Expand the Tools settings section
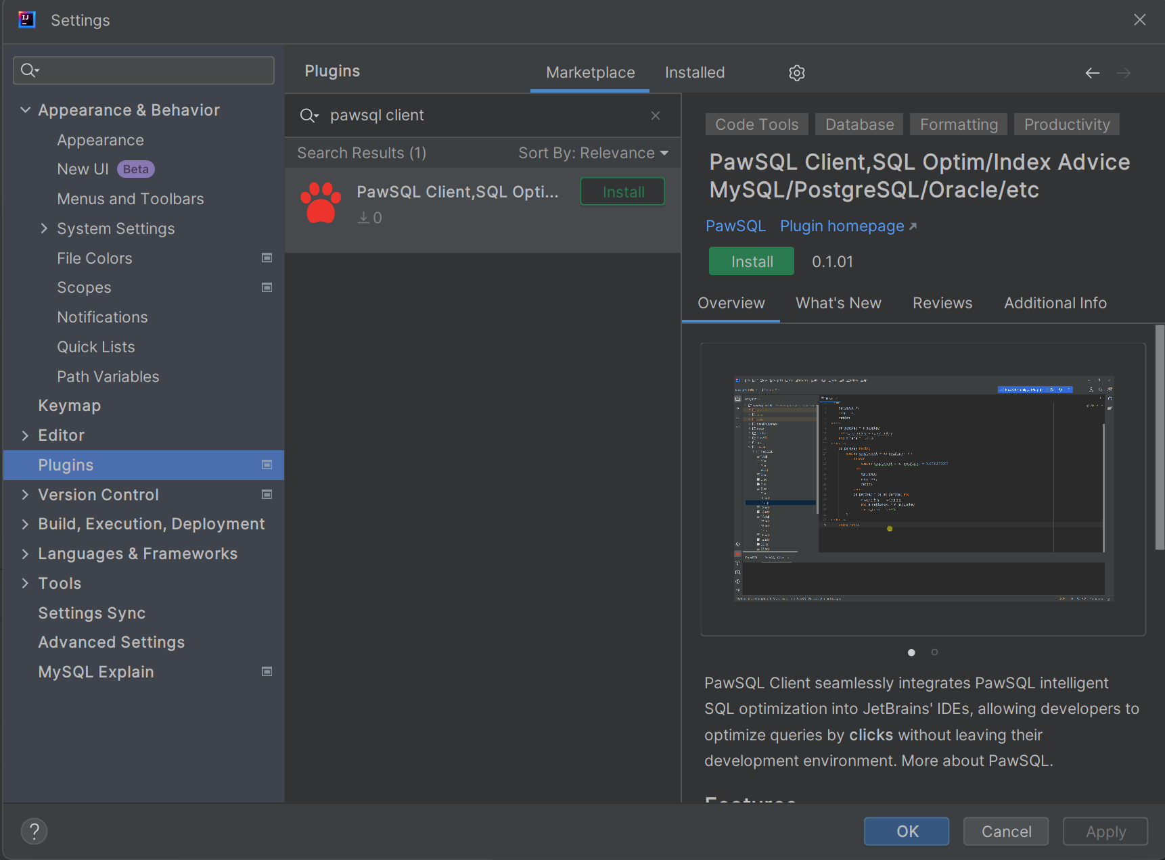Image resolution: width=1165 pixels, height=860 pixels. pyautogui.click(x=25, y=583)
